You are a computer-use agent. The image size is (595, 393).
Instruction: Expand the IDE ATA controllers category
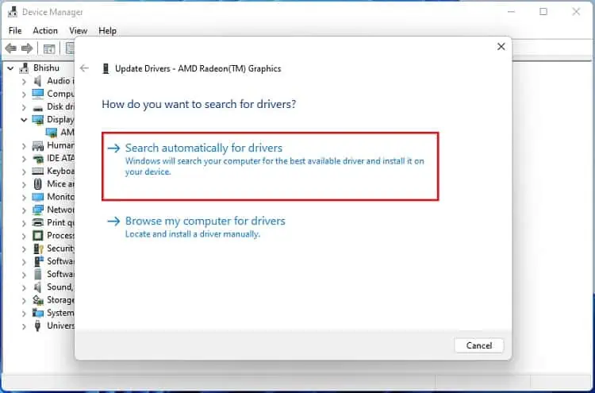(24, 159)
